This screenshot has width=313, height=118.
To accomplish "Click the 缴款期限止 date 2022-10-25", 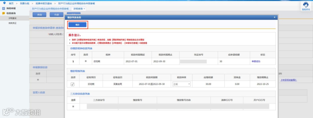I will point(263,84).
